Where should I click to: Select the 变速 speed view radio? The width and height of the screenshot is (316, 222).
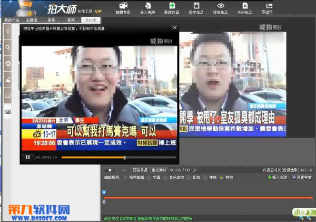205,178
